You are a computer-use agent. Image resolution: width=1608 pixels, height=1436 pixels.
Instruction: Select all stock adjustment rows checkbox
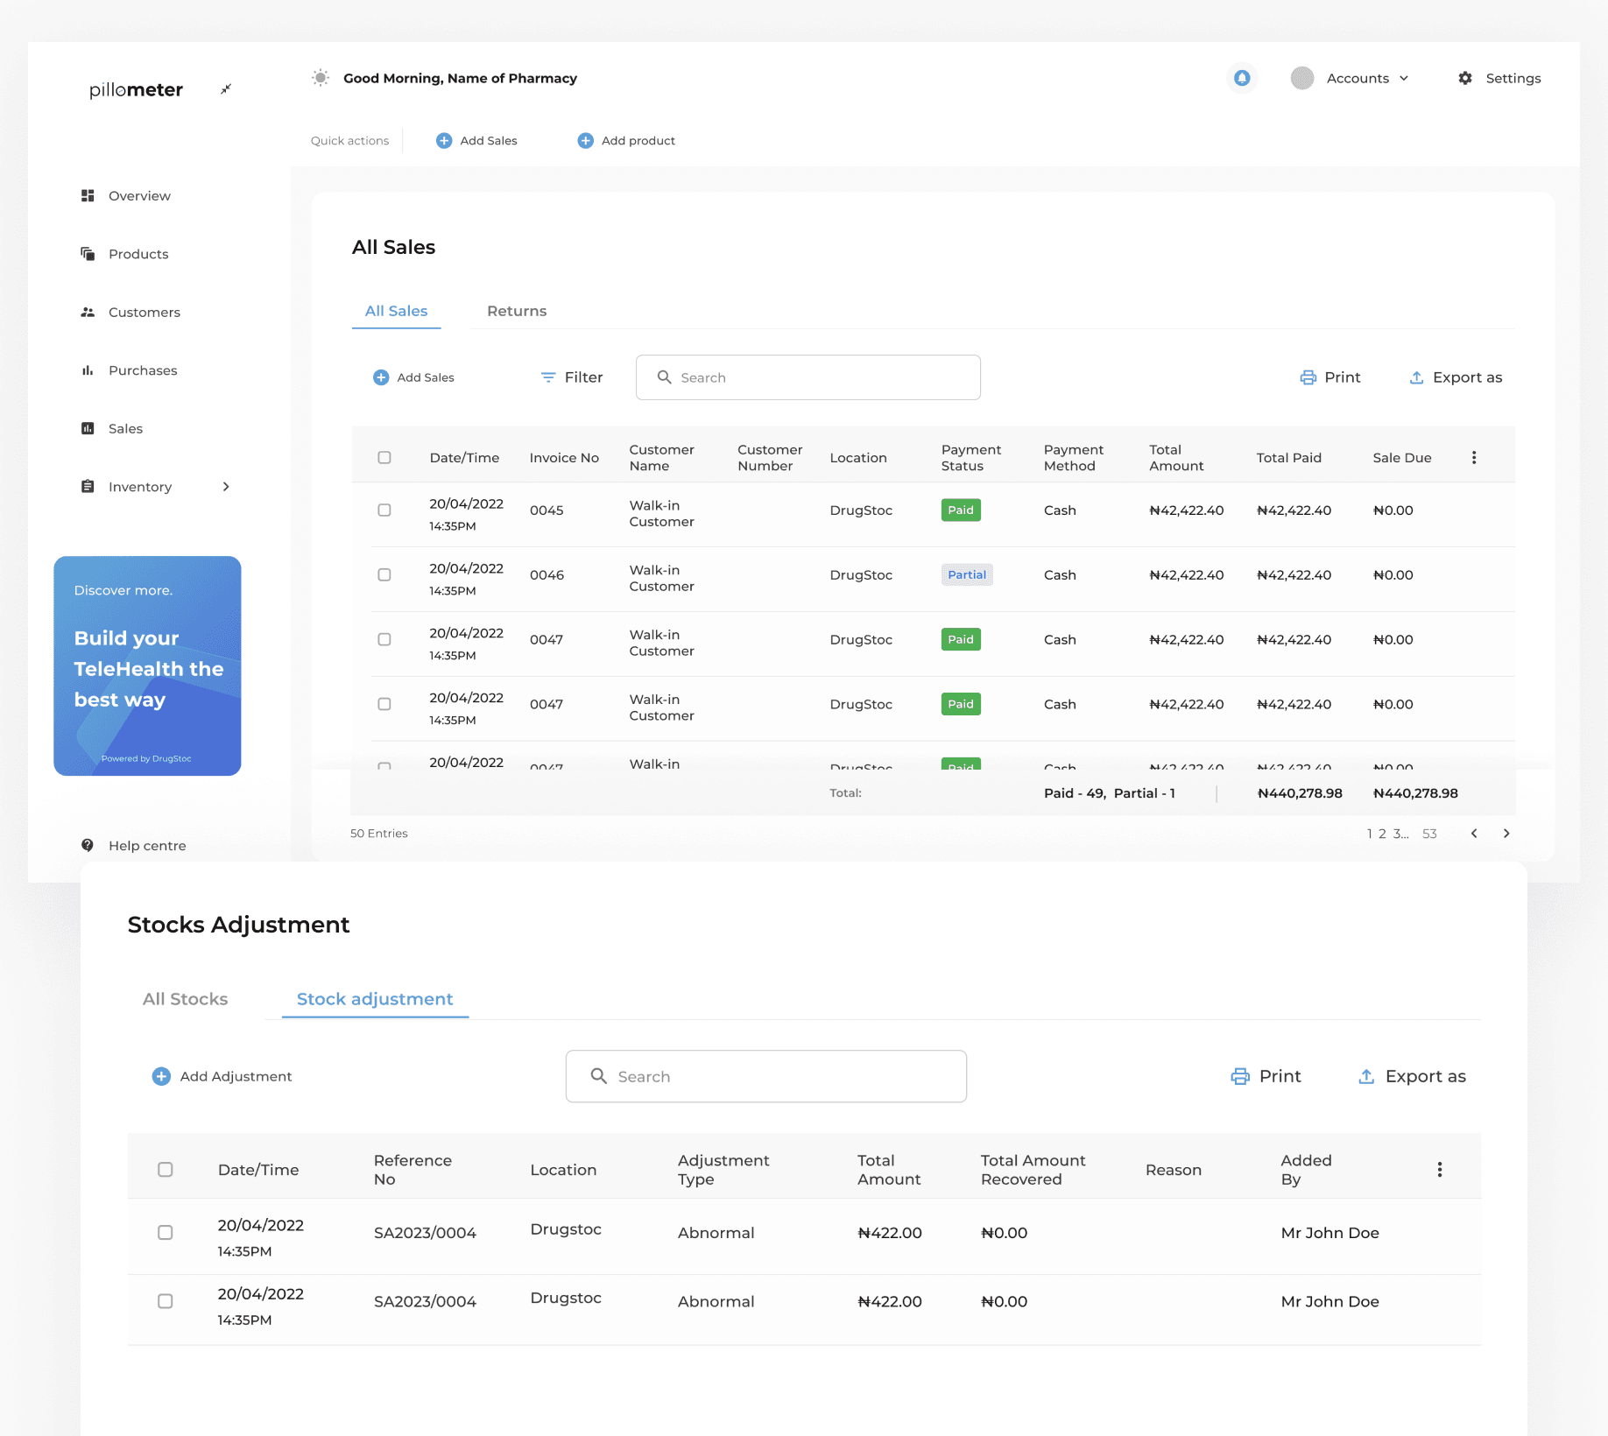tap(165, 1169)
